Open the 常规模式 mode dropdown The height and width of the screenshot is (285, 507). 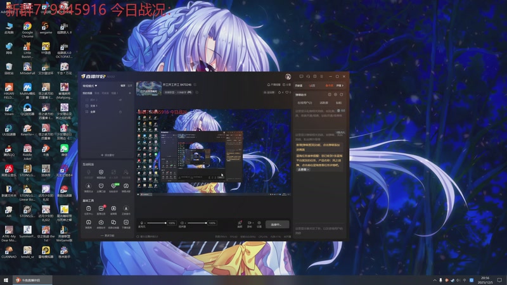tap(90, 85)
